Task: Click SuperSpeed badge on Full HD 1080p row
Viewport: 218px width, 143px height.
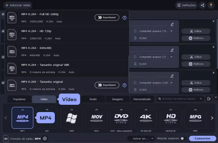Action: [x=107, y=17]
